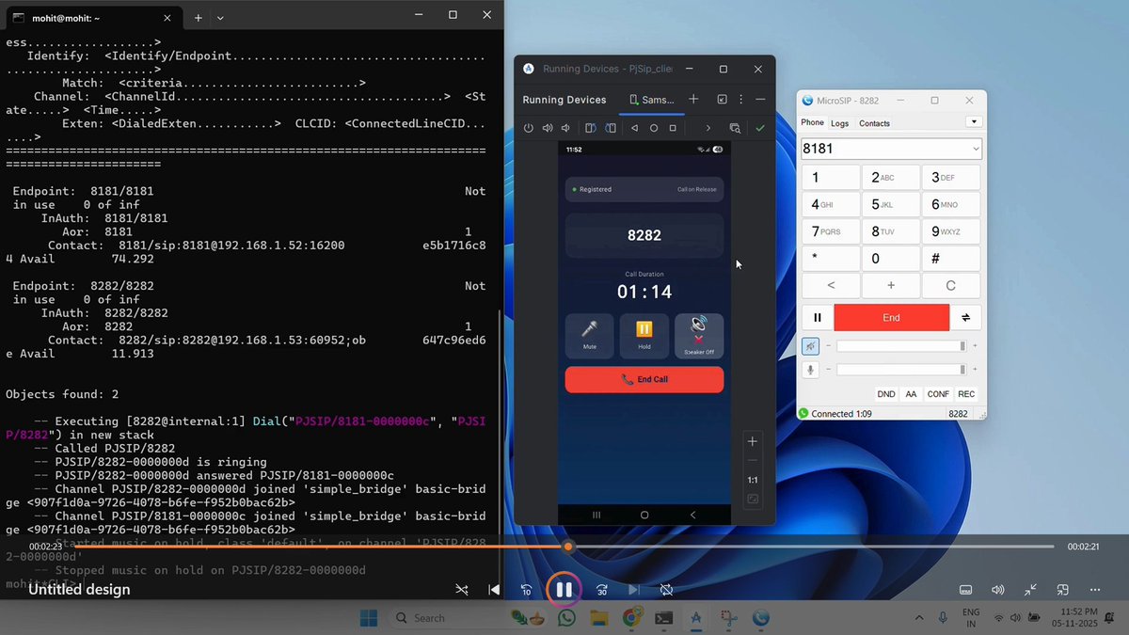The height and width of the screenshot is (635, 1129).
Task: Go to the previous video track
Action: (494, 590)
